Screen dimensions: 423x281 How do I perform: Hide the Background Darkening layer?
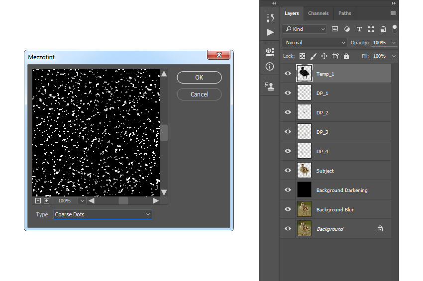[x=288, y=190]
